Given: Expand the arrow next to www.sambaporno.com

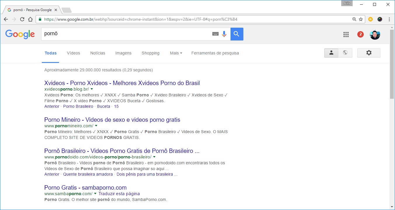Looking at the screenshot, I should tap(95, 193).
